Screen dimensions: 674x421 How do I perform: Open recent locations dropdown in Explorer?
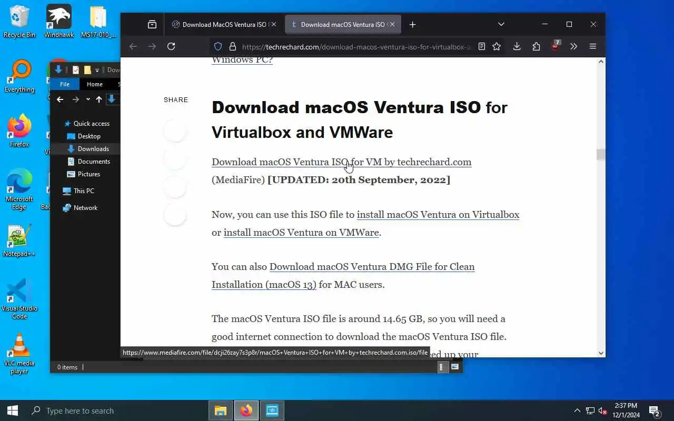point(88,99)
